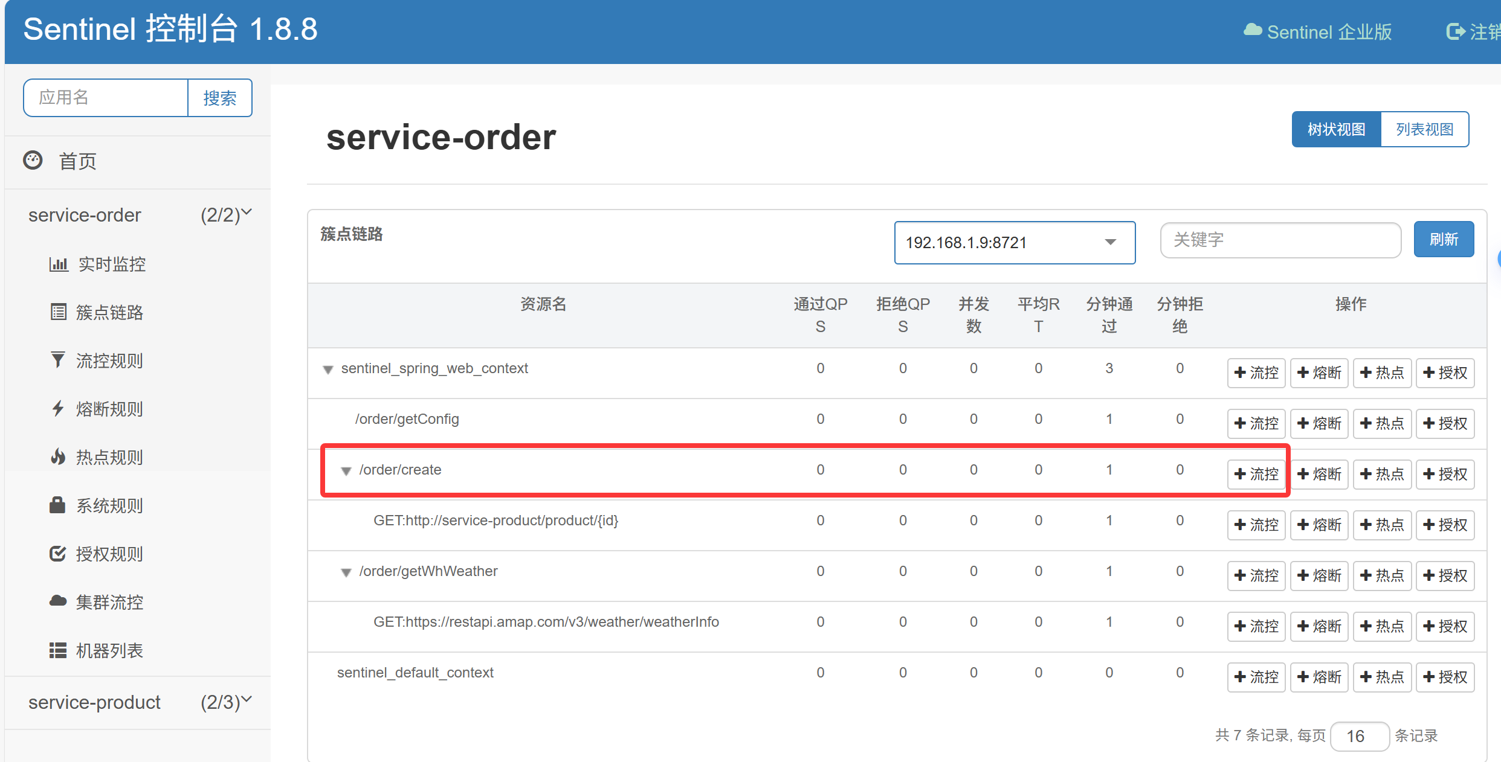
Task: Click the flame icon for 热点规则
Action: click(x=58, y=457)
